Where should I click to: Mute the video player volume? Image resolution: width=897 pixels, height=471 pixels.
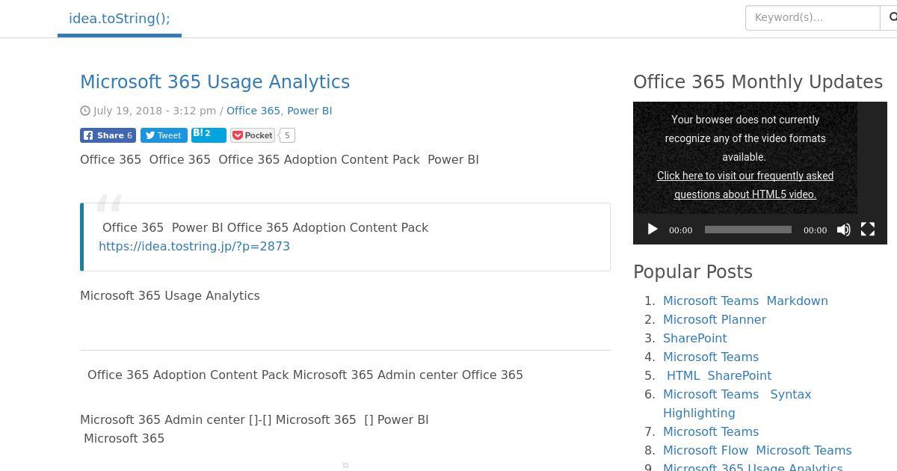click(x=843, y=230)
